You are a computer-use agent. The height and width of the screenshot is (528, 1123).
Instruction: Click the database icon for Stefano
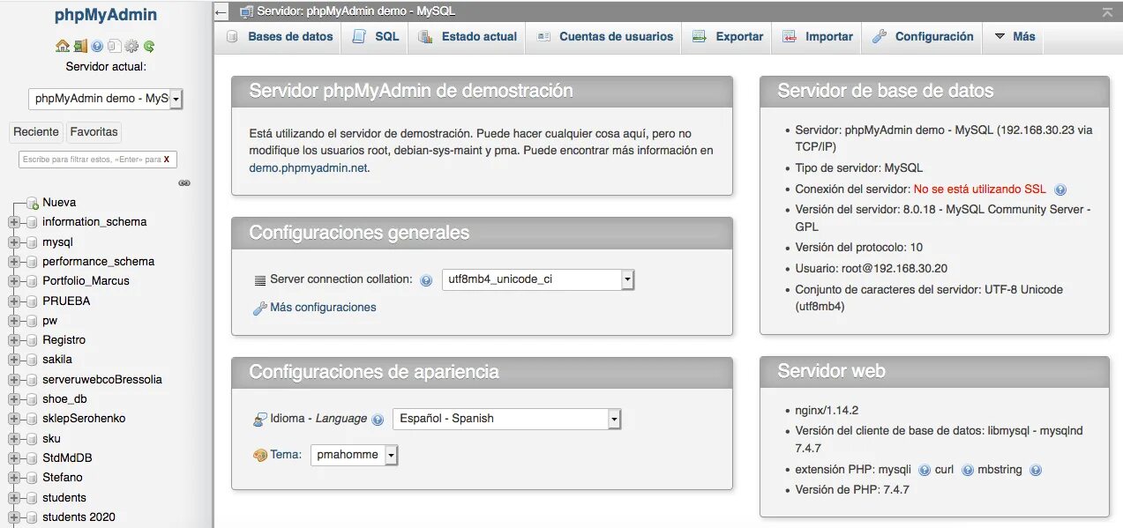tap(32, 478)
